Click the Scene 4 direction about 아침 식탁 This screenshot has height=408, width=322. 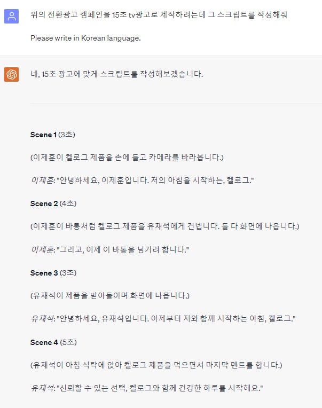click(156, 365)
